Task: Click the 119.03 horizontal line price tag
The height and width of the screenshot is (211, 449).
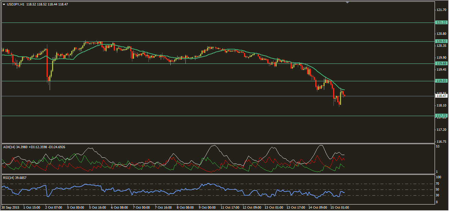Action: click(x=441, y=81)
